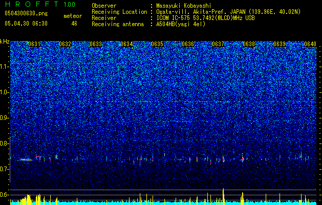Click the 0637 time marker

[x=218, y=44]
